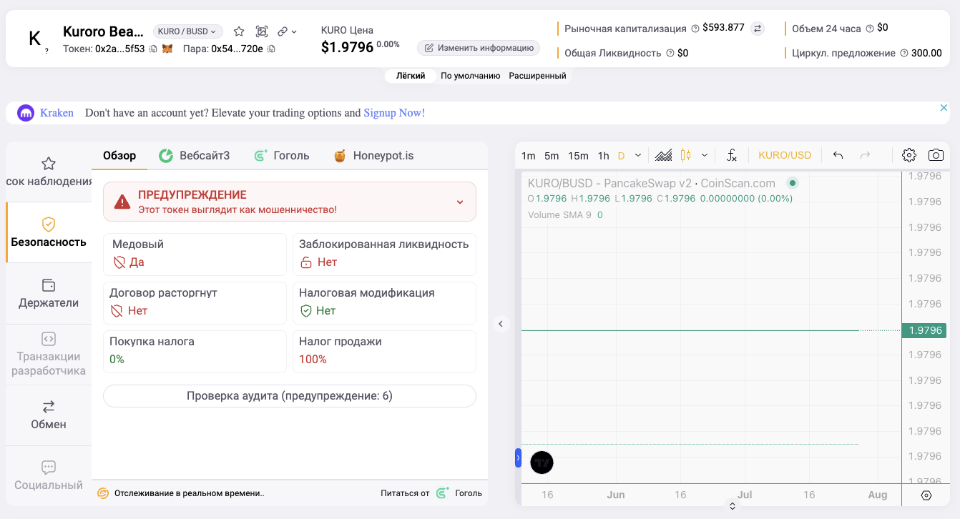Set chart interval to 5m
This screenshot has height=519, width=960.
552,156
